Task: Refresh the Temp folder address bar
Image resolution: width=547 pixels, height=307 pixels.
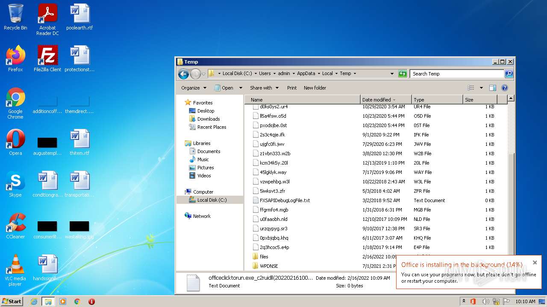Action: click(403, 74)
